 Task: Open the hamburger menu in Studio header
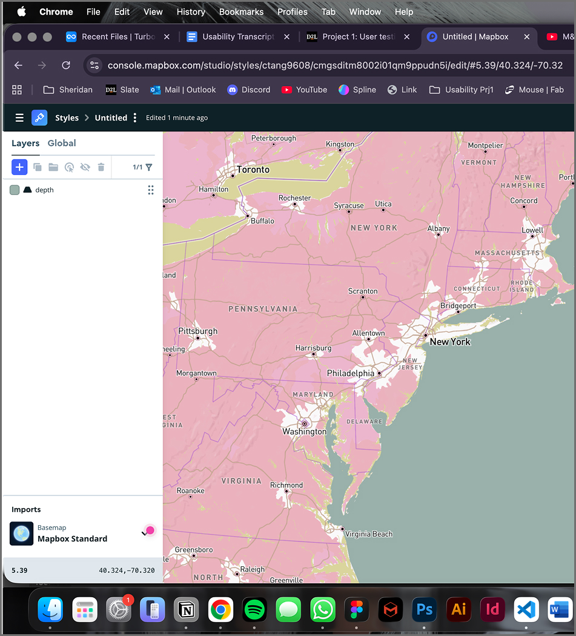tap(19, 118)
